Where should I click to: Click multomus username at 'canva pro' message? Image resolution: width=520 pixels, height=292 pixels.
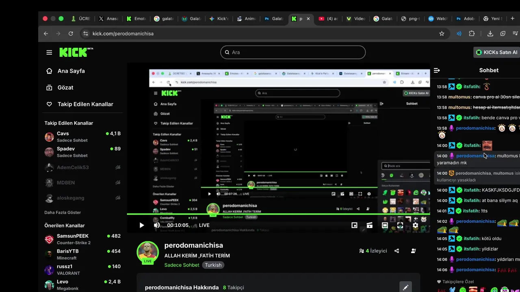459,97
